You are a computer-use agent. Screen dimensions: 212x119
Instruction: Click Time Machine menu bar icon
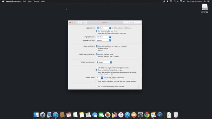tap(175, 1)
